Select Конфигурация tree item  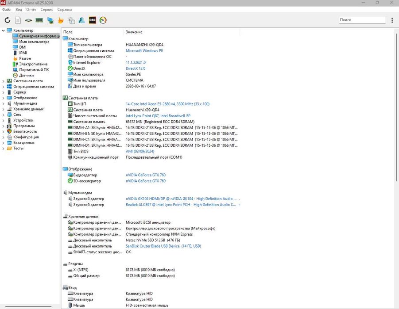23,137
